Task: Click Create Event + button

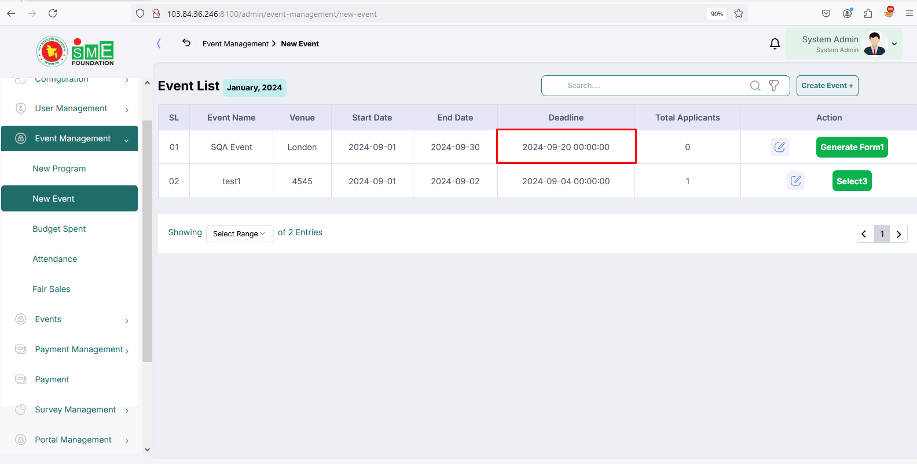Action: point(827,86)
